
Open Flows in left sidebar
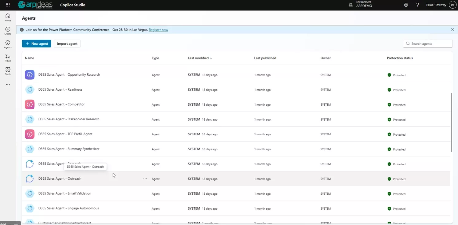click(x=8, y=58)
